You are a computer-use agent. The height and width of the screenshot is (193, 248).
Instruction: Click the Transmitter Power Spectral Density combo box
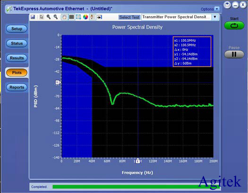[180, 17]
